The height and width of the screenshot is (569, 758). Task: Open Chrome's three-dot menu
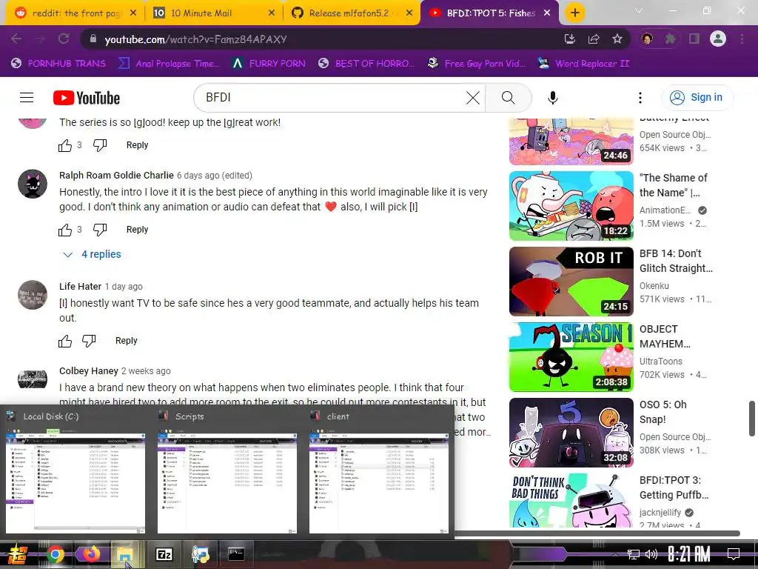pos(742,39)
